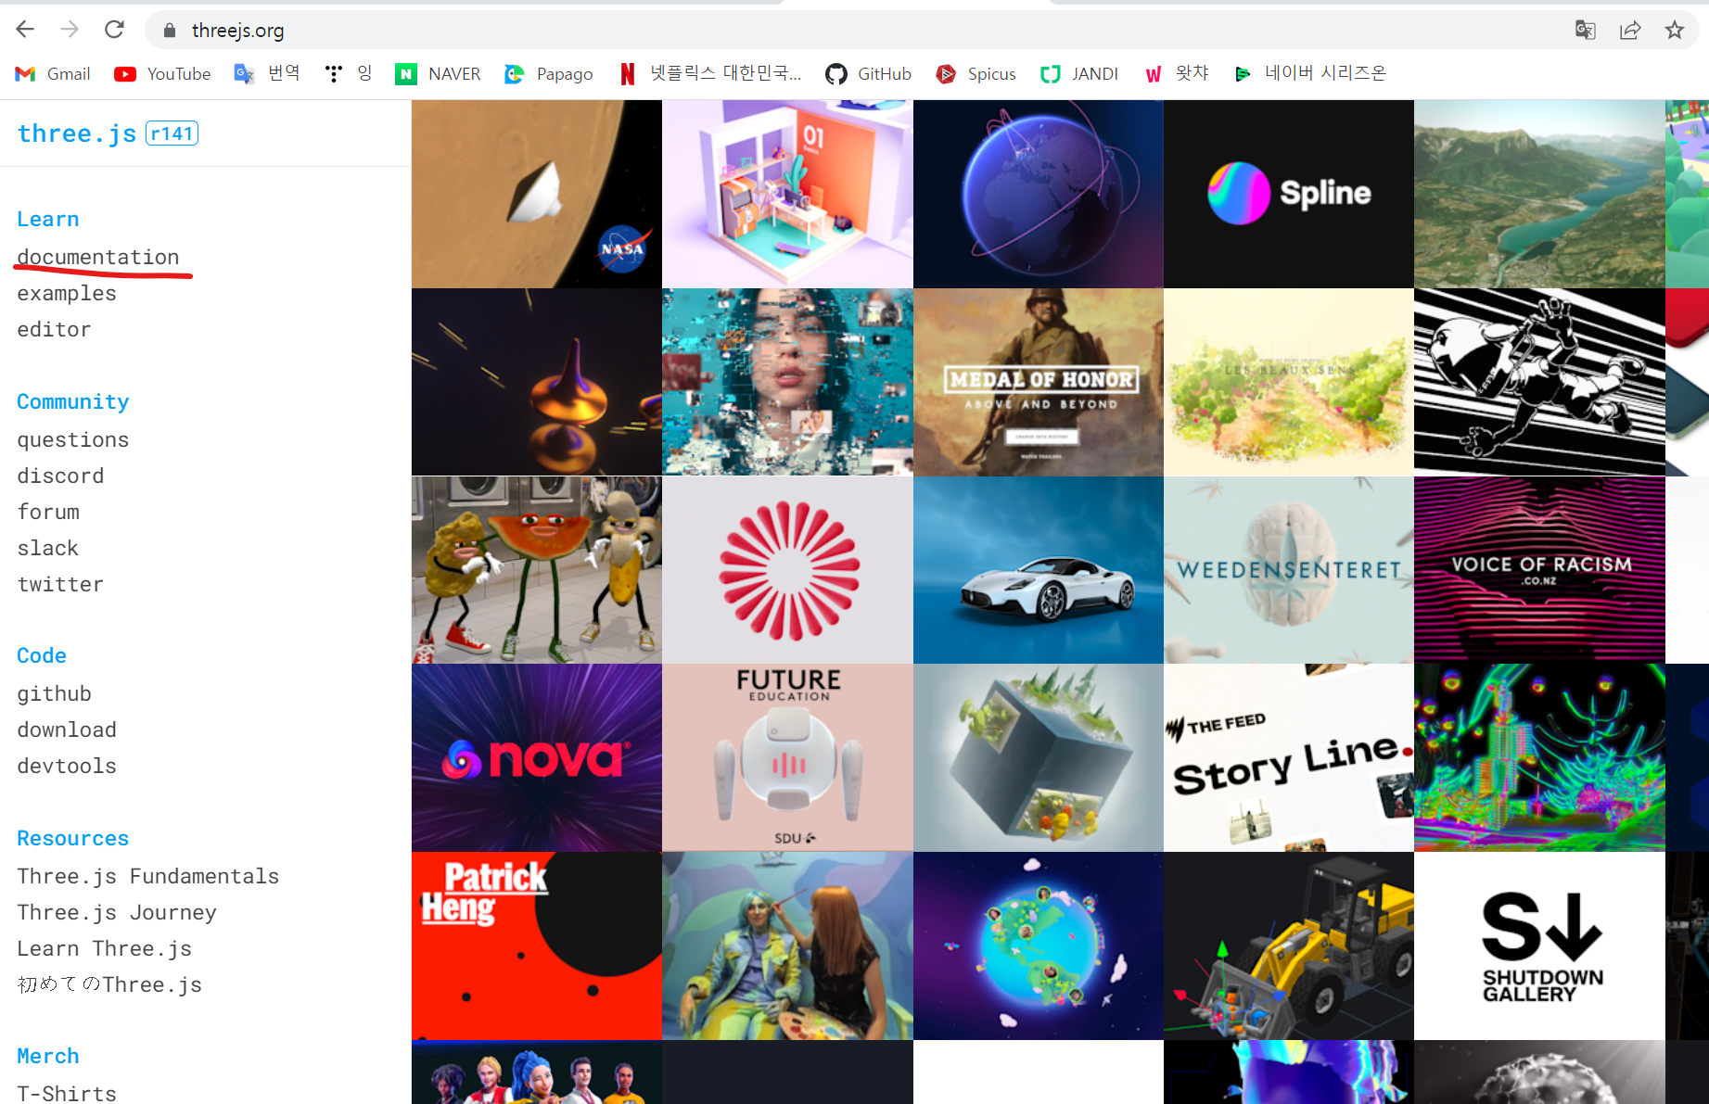Open the forum link
The height and width of the screenshot is (1104, 1709).
click(48, 512)
